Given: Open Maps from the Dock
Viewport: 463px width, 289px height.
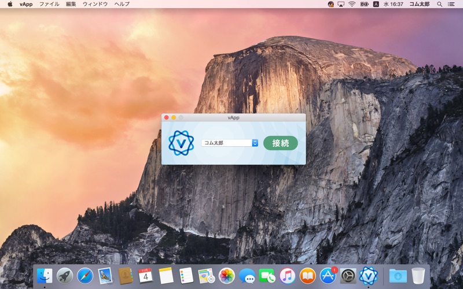Looking at the screenshot, I should [x=207, y=276].
